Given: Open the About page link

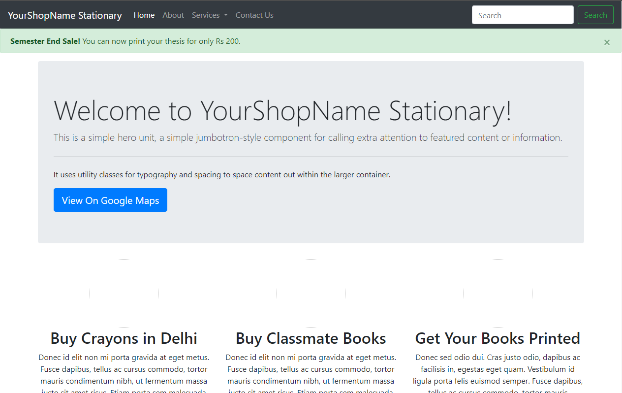Looking at the screenshot, I should [173, 15].
